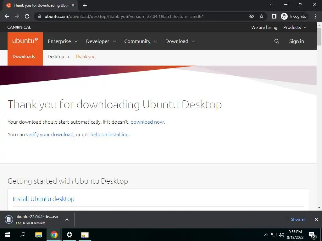
Task: Open the help on installing link
Action: click(109, 134)
